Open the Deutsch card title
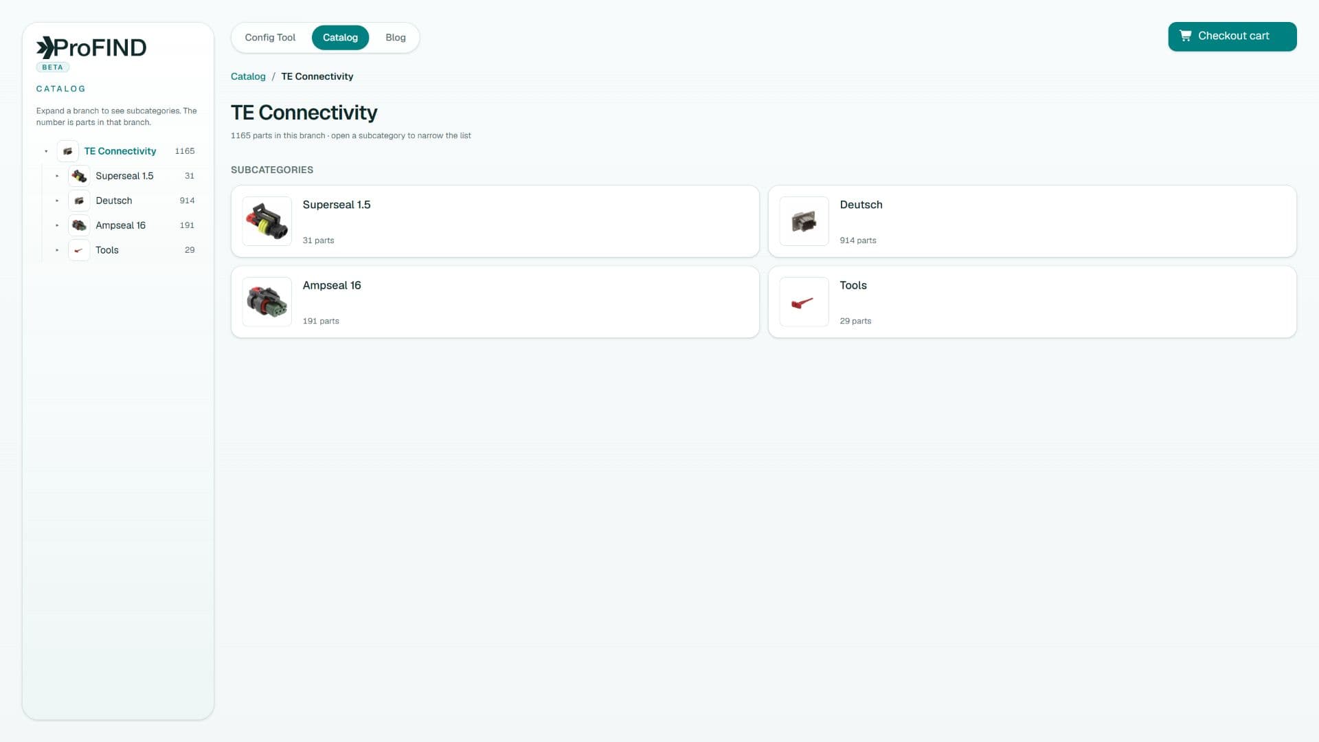 (x=861, y=205)
